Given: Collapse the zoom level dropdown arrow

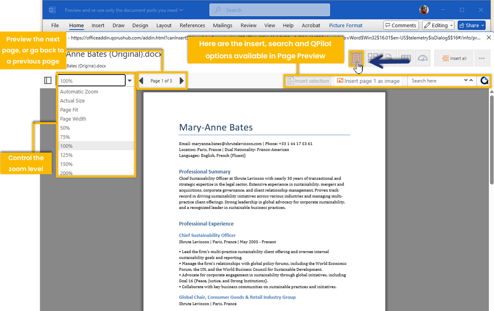Looking at the screenshot, I should coord(129,81).
